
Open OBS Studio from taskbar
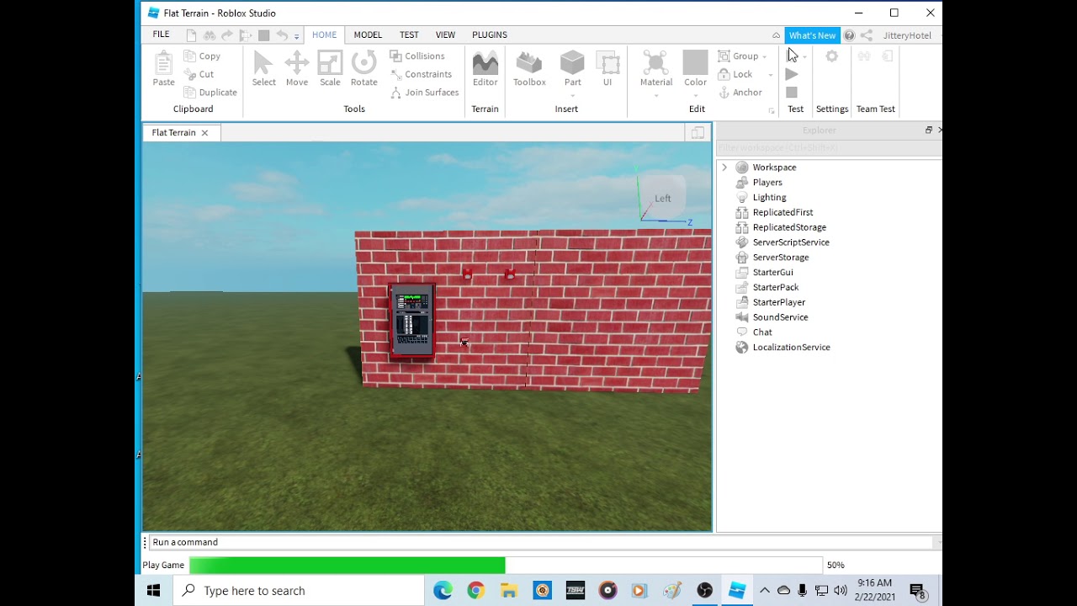(704, 591)
